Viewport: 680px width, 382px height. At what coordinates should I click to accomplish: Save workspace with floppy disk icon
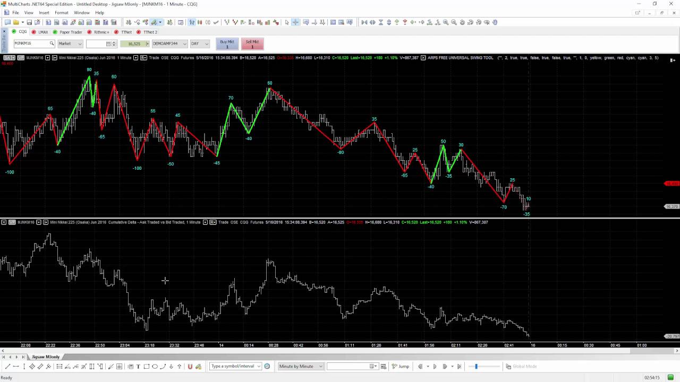point(29,22)
